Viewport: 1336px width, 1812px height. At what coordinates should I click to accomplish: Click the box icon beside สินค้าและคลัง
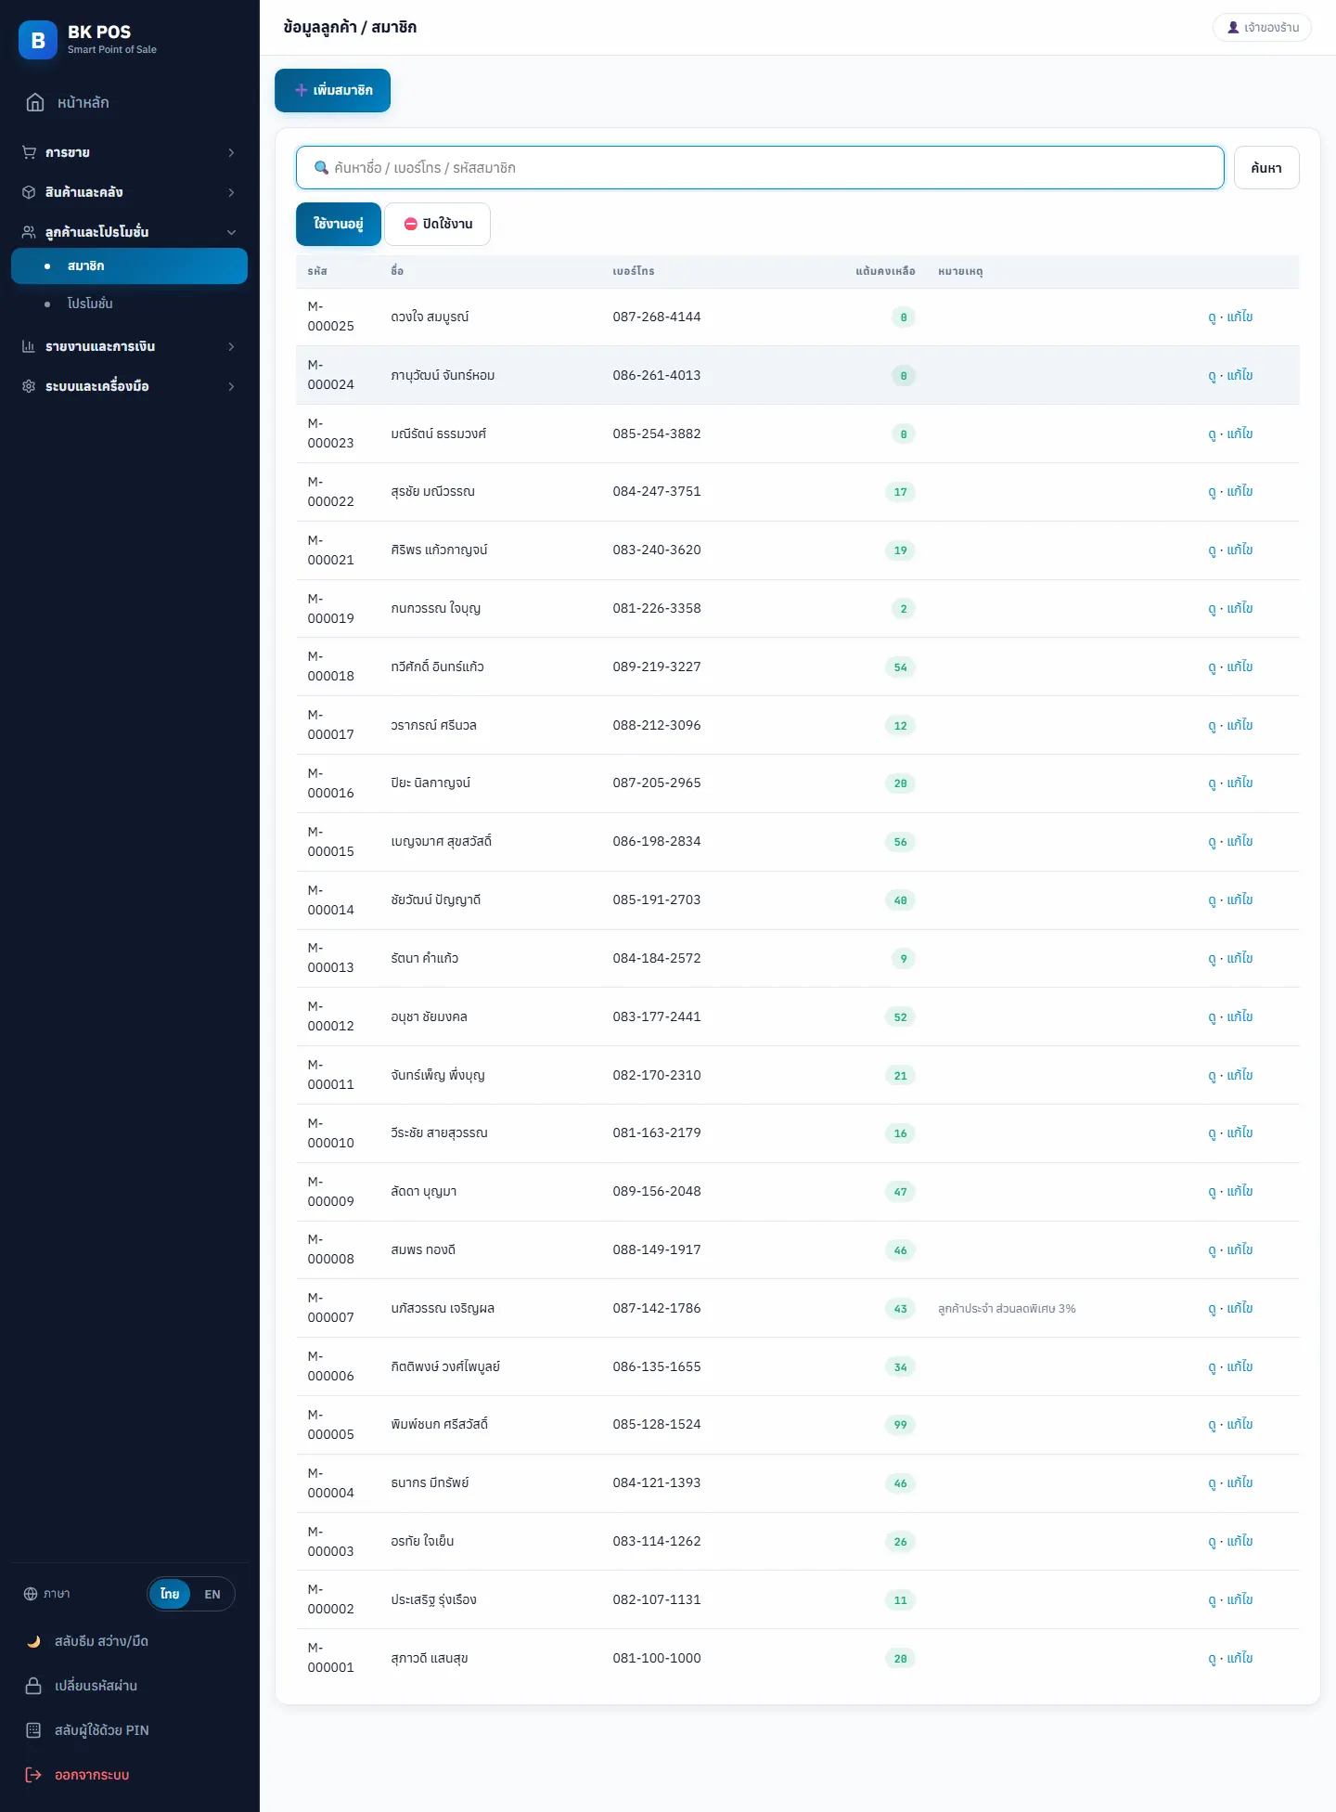(x=29, y=192)
